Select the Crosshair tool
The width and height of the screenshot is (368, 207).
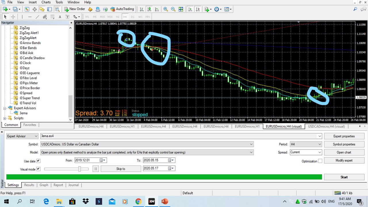pos(13,17)
